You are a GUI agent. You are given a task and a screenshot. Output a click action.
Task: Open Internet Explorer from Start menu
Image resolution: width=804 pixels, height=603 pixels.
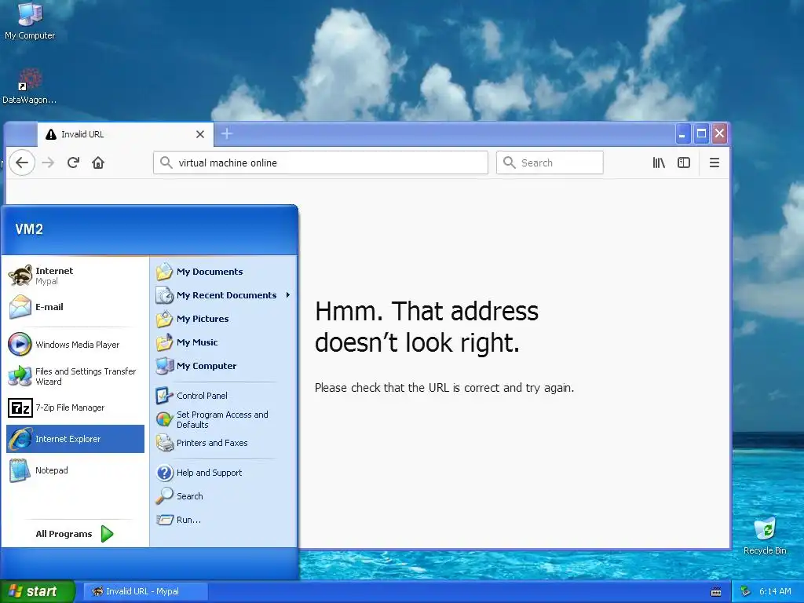75,439
